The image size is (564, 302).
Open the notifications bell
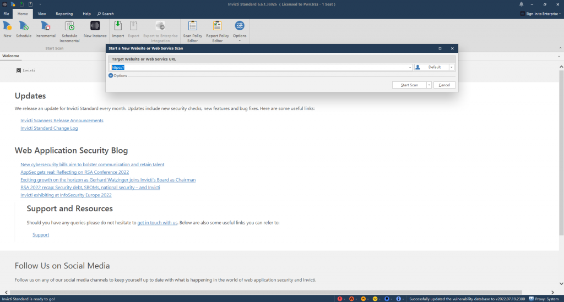[x=521, y=4]
